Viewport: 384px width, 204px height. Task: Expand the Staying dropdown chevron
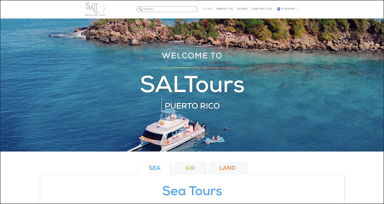[x=298, y=9]
